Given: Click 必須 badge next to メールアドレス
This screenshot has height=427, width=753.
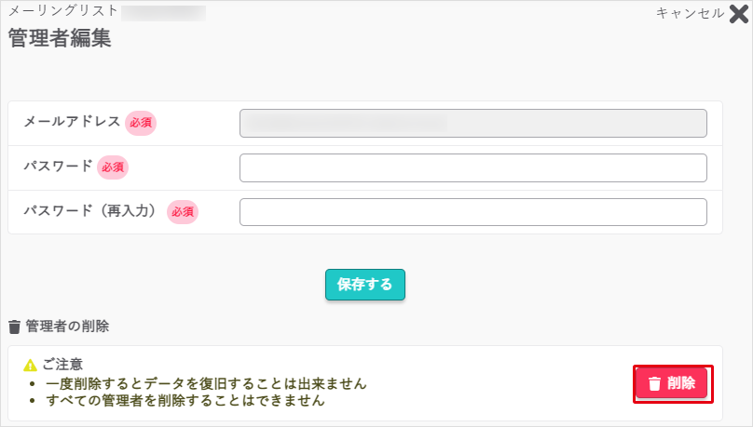Looking at the screenshot, I should click(x=141, y=123).
